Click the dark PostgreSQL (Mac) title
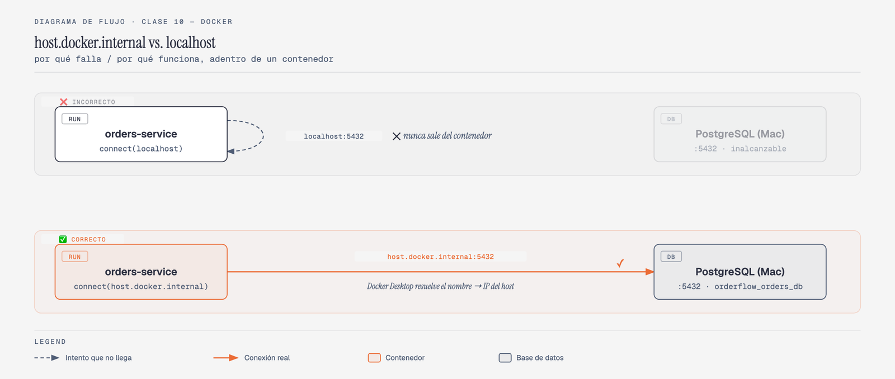Image resolution: width=895 pixels, height=379 pixels. [x=740, y=272]
